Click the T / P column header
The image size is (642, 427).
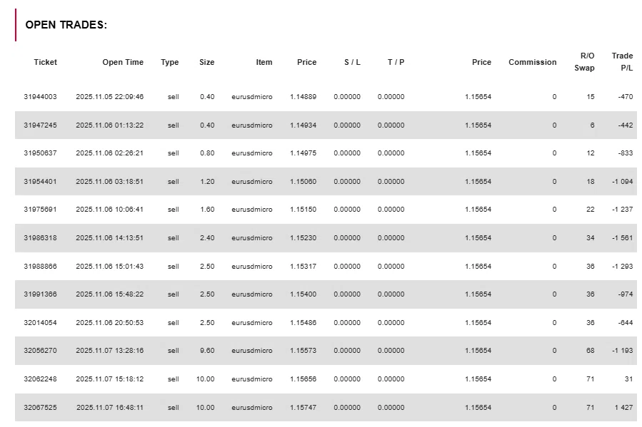pyautogui.click(x=396, y=62)
